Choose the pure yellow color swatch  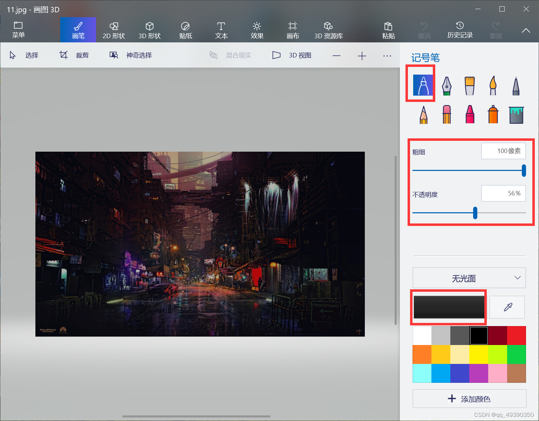(x=479, y=354)
